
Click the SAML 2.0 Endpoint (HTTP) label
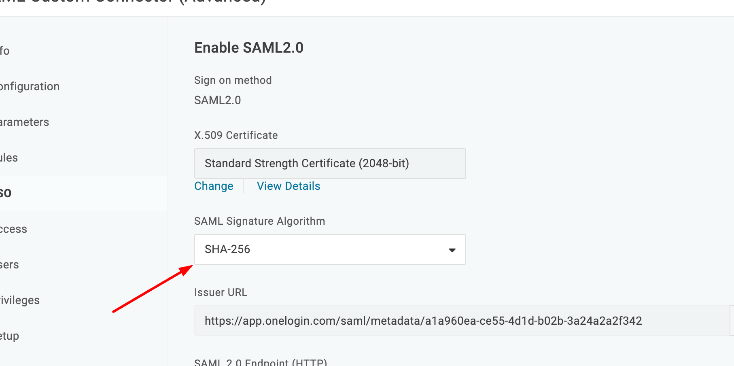pyautogui.click(x=261, y=362)
